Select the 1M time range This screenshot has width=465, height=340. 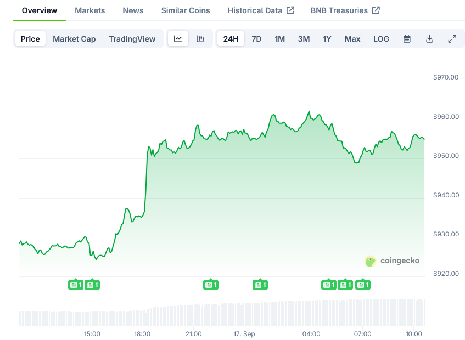click(279, 39)
